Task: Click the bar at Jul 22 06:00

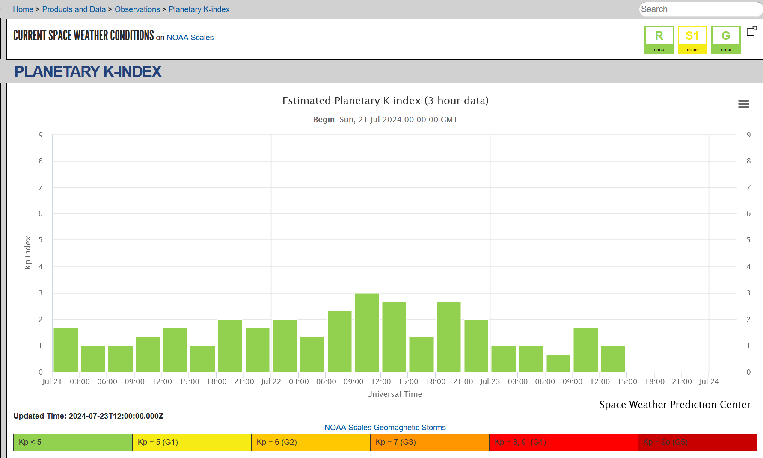Action: pos(339,341)
